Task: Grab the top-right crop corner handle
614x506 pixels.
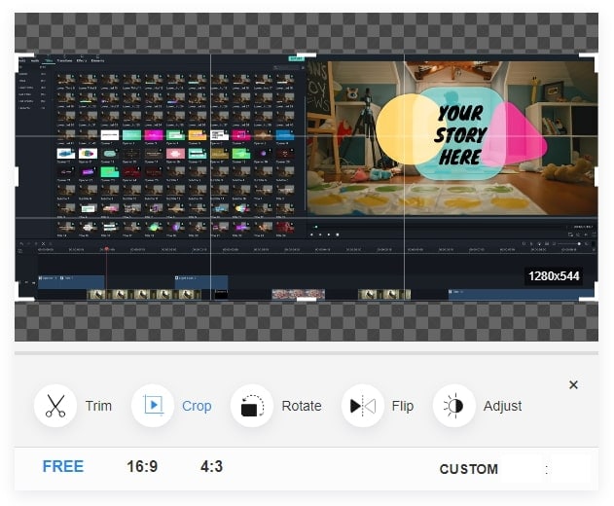Action: pos(595,55)
